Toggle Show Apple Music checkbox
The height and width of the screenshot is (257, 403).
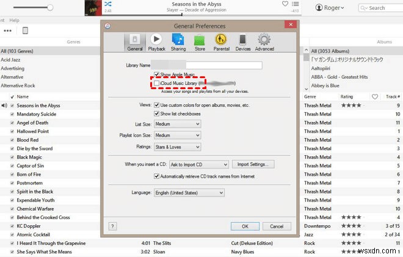tap(156, 74)
